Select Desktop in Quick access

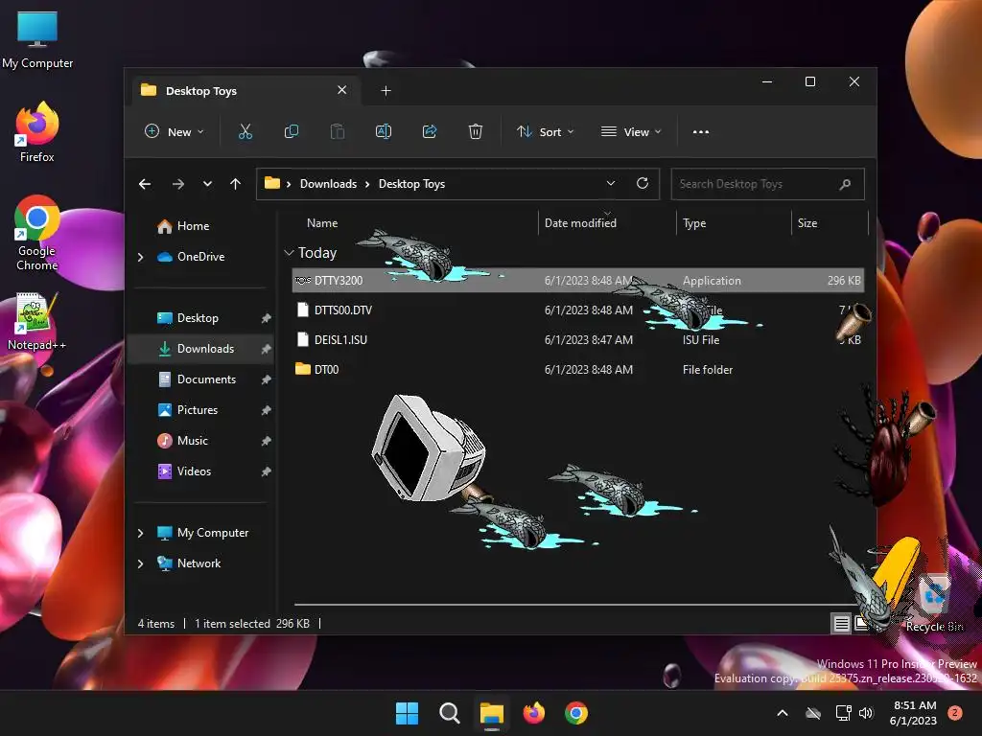pos(198,318)
